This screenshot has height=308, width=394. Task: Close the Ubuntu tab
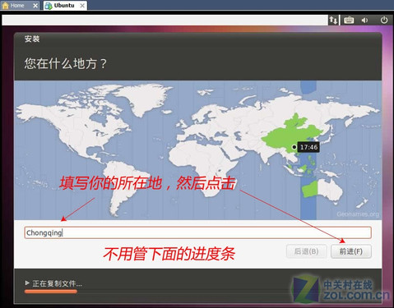point(82,6)
